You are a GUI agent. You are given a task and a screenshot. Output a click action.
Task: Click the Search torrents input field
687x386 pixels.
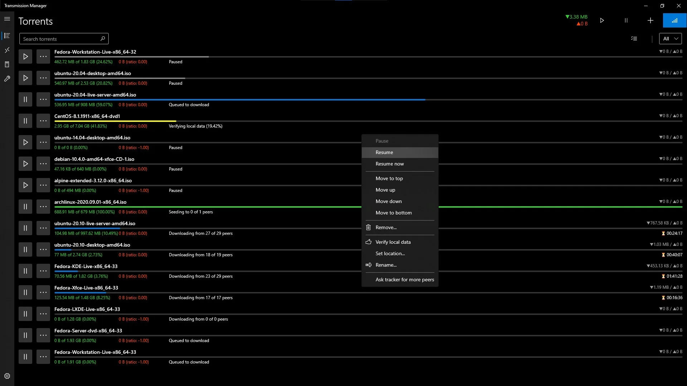[x=64, y=39]
